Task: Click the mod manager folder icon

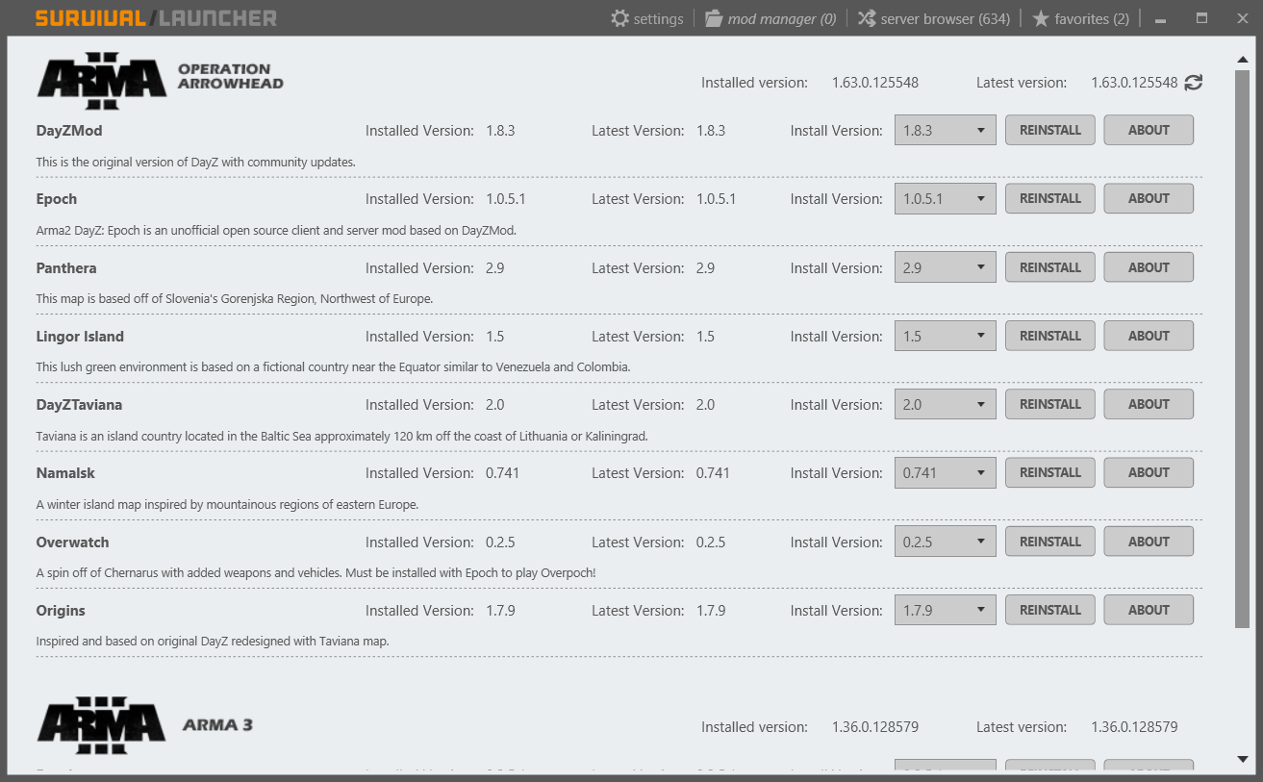Action: click(x=714, y=18)
